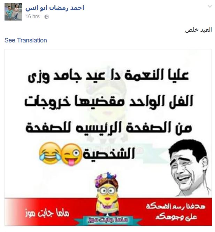Click the See Translation link
This screenshot has height=232, width=215.
pyautogui.click(x=26, y=40)
